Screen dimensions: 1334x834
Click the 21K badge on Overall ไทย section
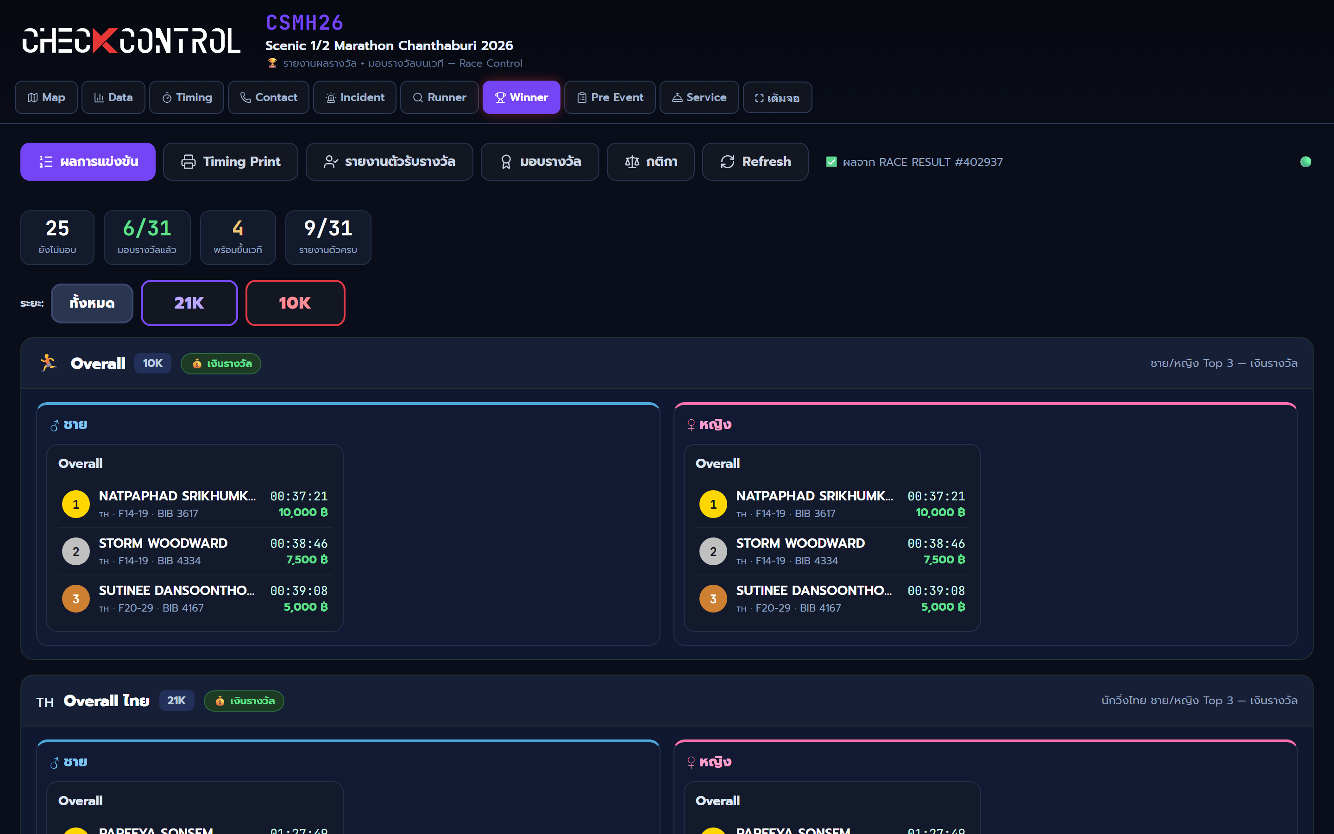point(176,701)
